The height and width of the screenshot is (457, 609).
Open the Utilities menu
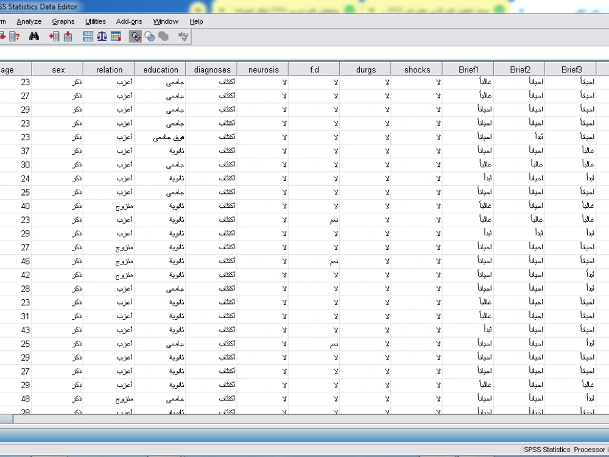tap(95, 21)
